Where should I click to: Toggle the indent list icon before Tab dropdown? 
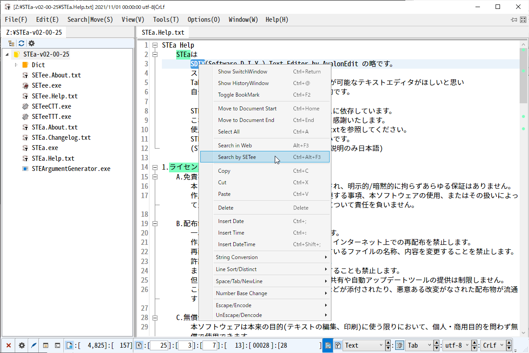400,345
